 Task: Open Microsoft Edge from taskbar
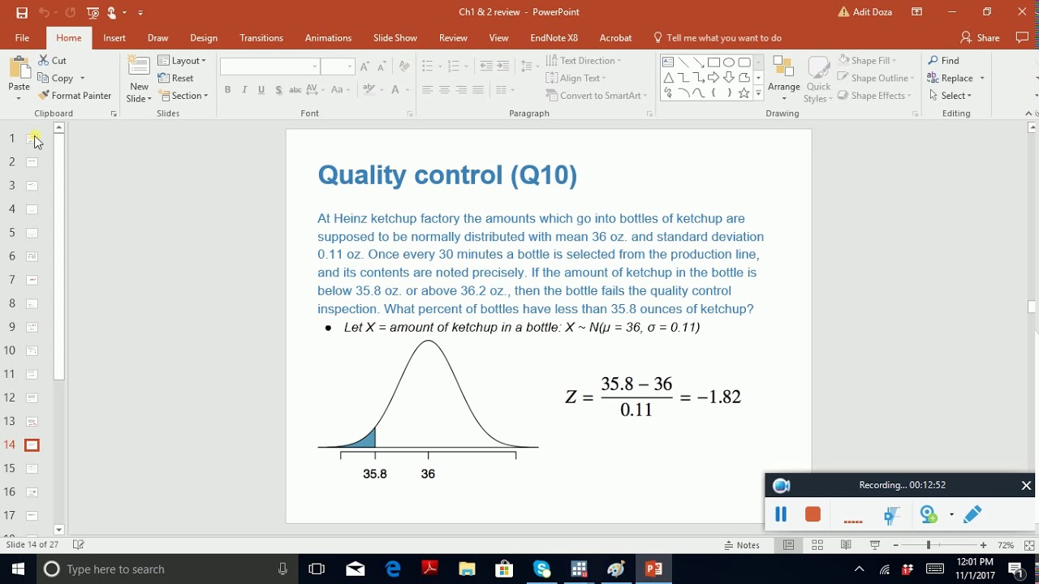(393, 569)
